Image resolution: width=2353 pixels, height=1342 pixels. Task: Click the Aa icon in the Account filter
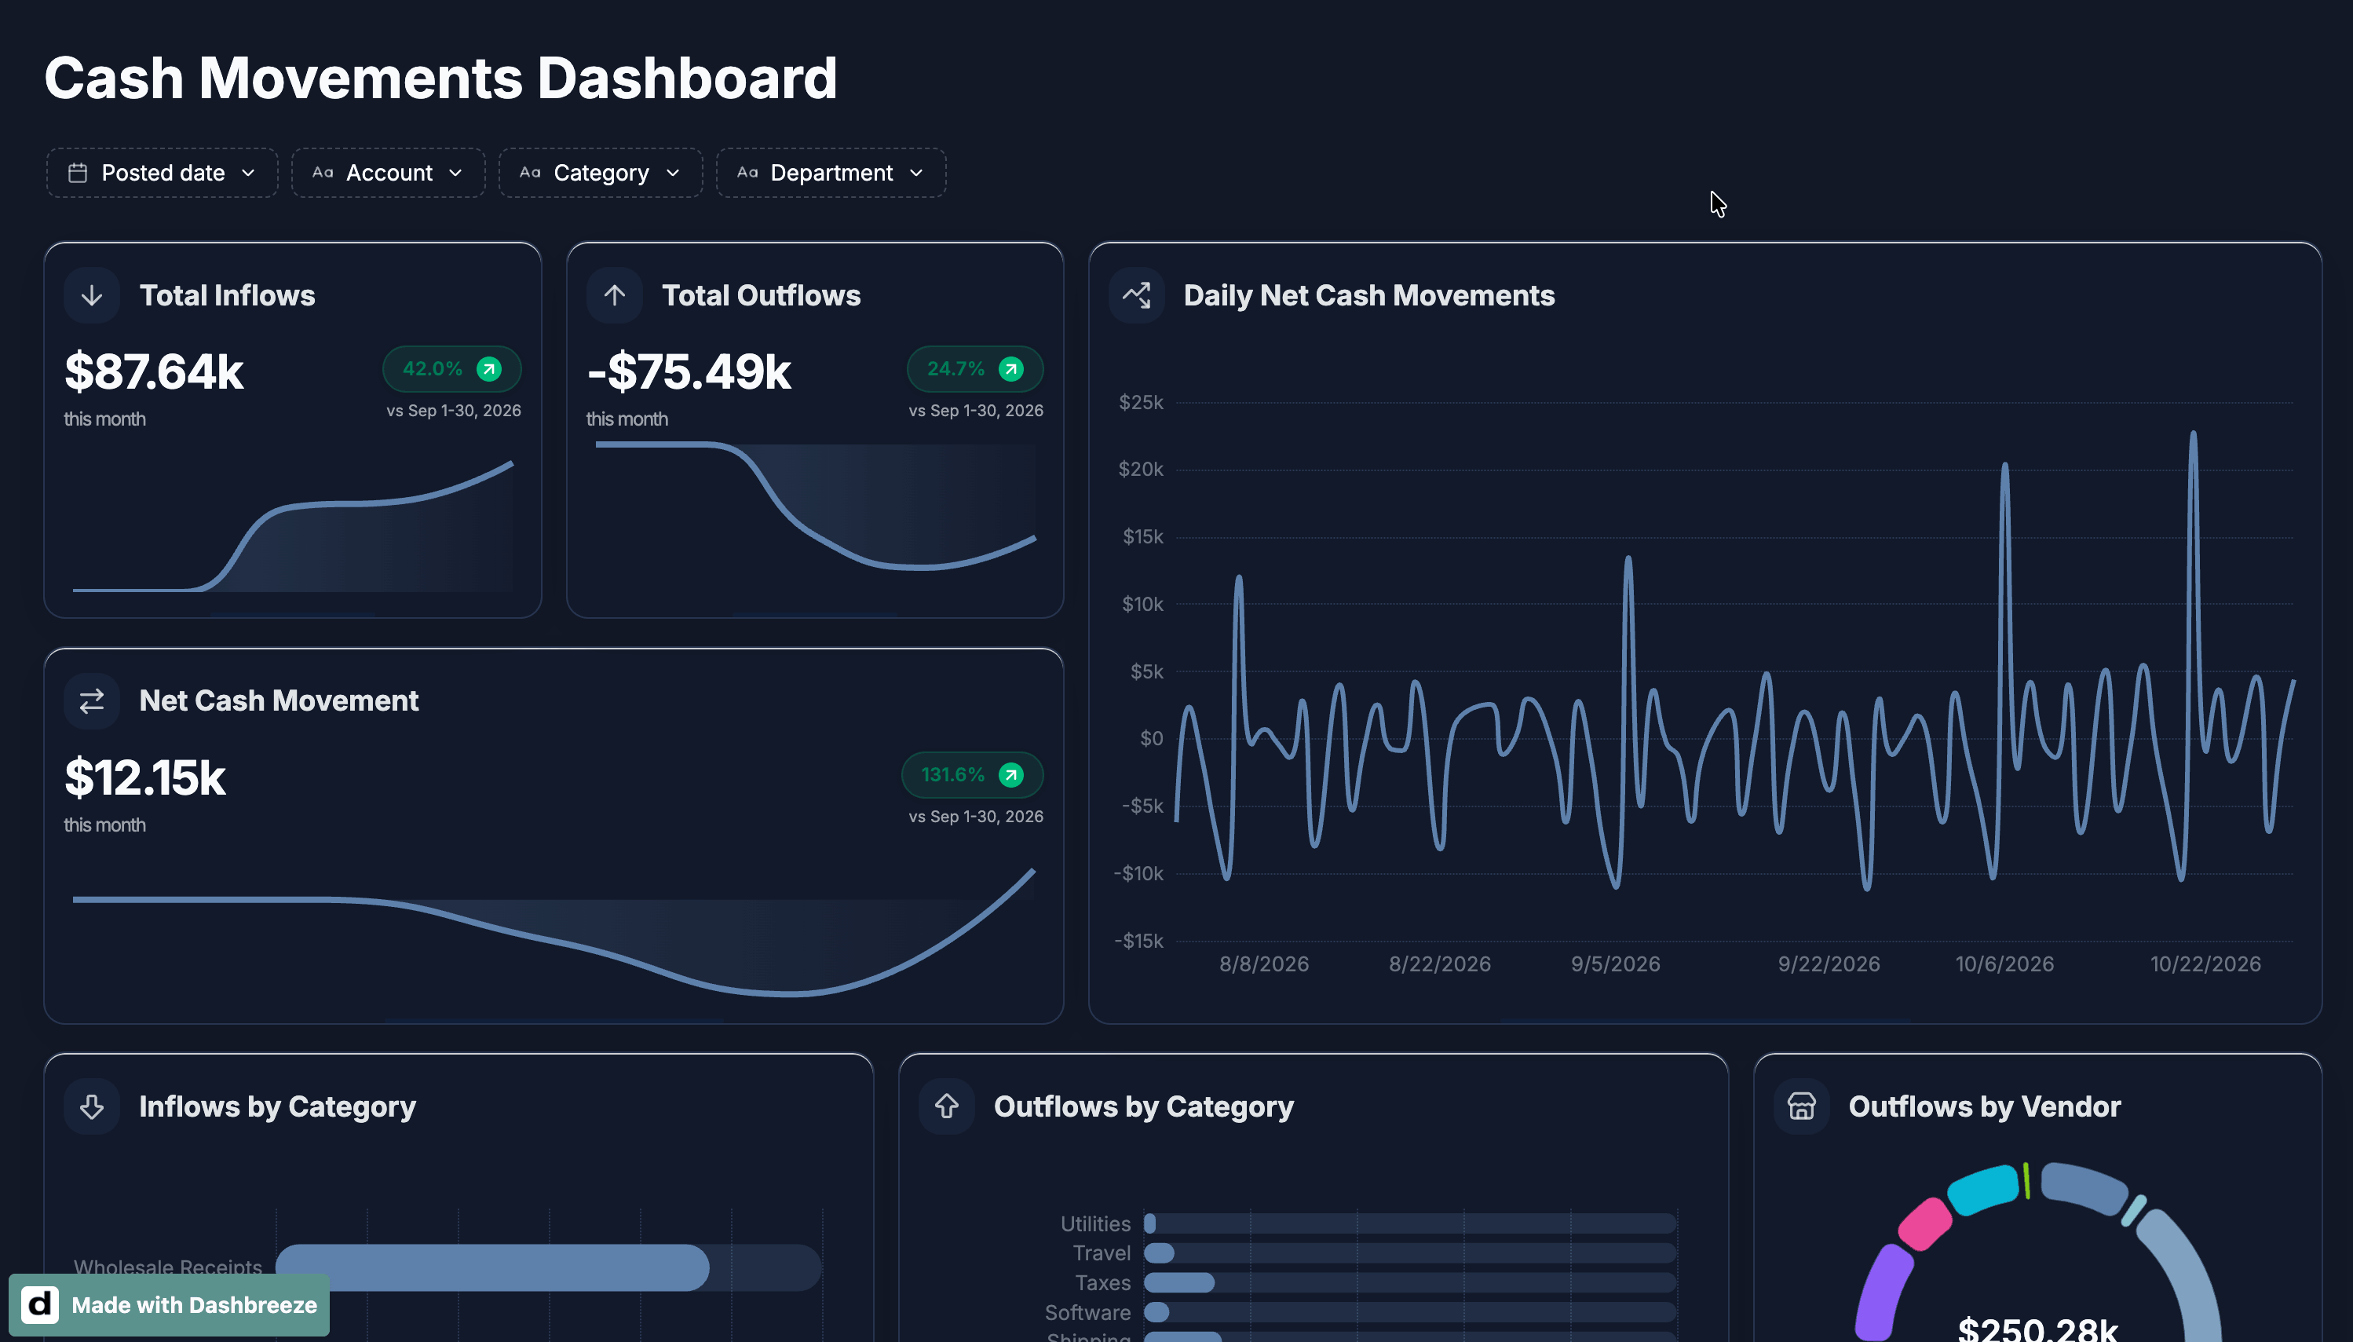(323, 172)
